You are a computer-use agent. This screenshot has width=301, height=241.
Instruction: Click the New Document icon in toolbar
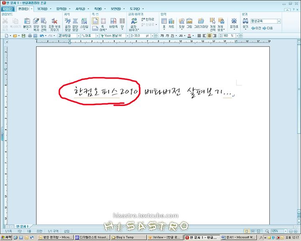7,36
